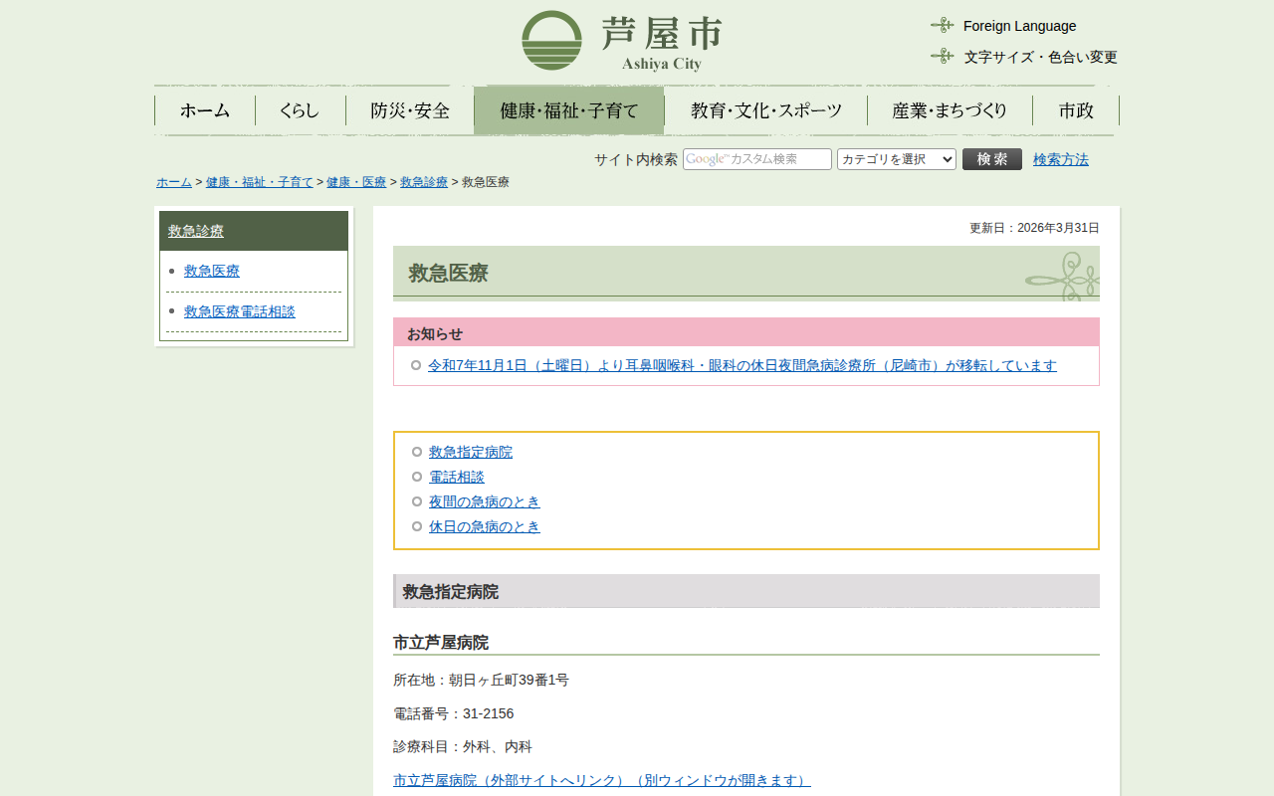This screenshot has width=1274, height=796.
Task: Select the 防災・安全 navigation tab
Action: tap(410, 110)
